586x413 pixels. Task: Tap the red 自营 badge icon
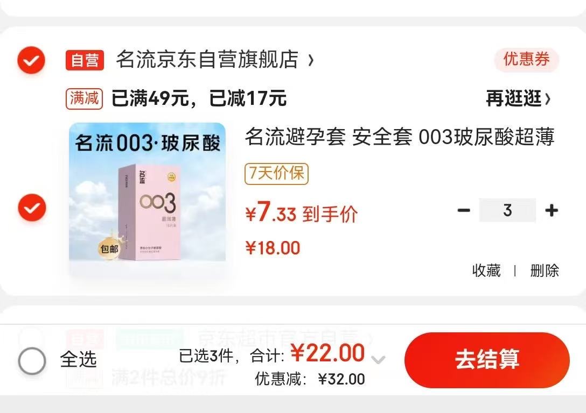(x=85, y=60)
